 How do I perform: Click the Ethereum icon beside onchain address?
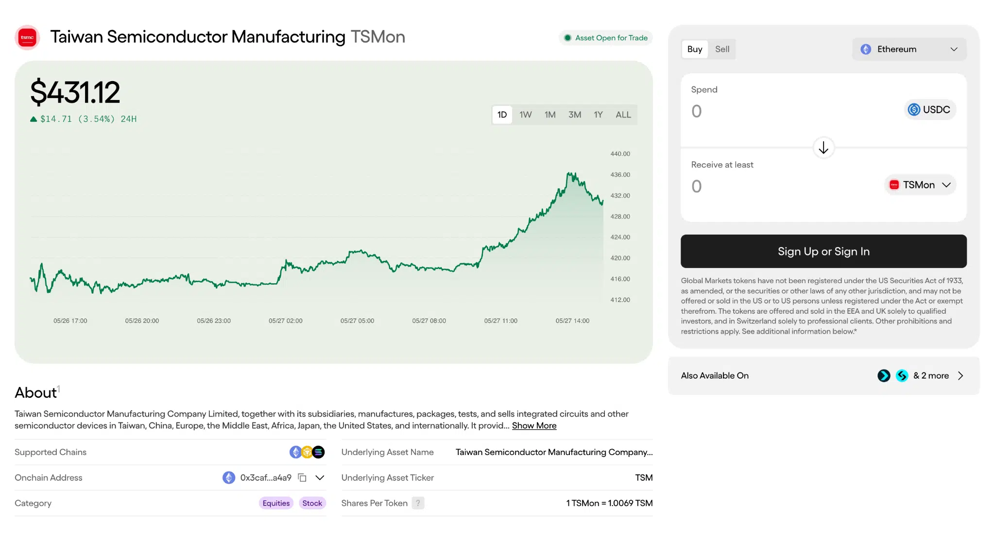click(229, 478)
